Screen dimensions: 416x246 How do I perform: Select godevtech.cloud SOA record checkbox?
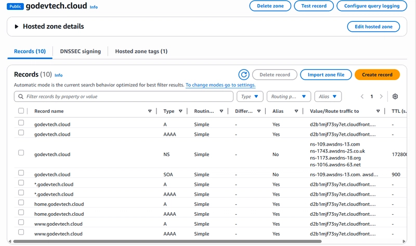pyautogui.click(x=21, y=173)
